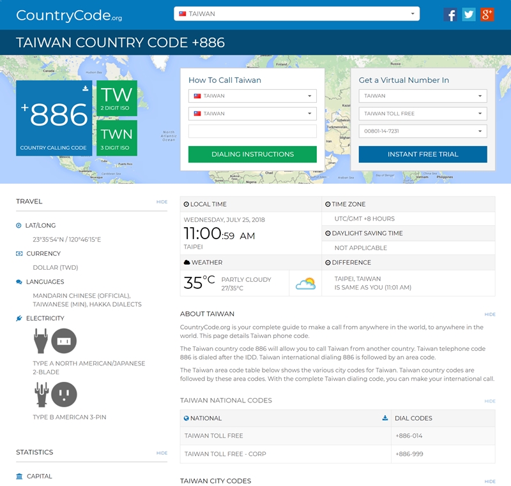Click the +886-999 dial code

[409, 454]
